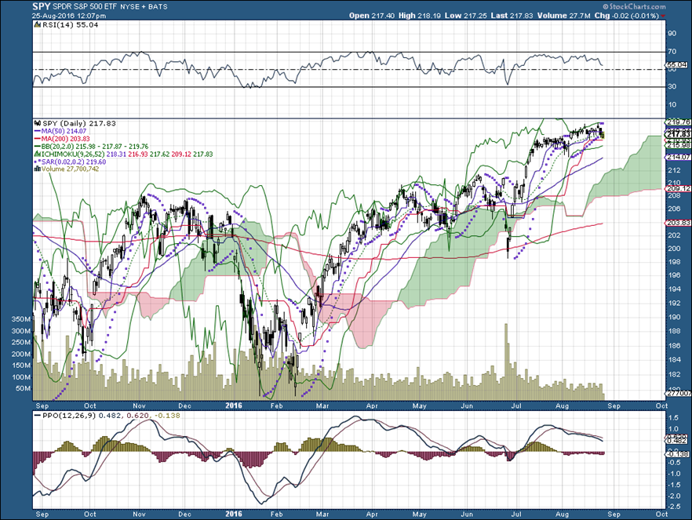
Task: Click the SPY ticker symbol in the header
Action: coord(41,6)
